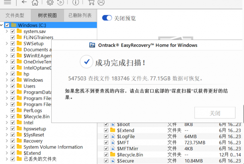Click the hp folder icon
The width and height of the screenshot is (244, 164).
tap(19, 73)
